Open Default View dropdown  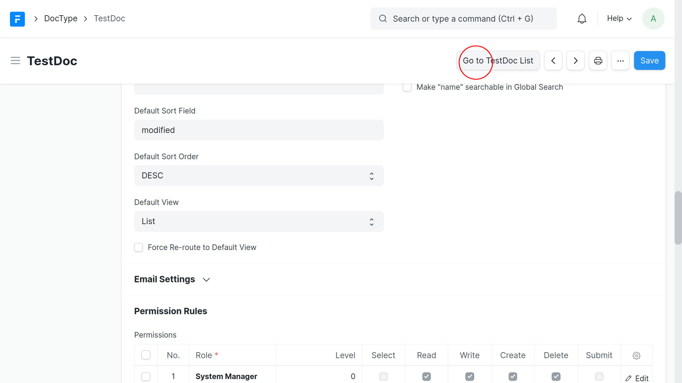tap(259, 222)
